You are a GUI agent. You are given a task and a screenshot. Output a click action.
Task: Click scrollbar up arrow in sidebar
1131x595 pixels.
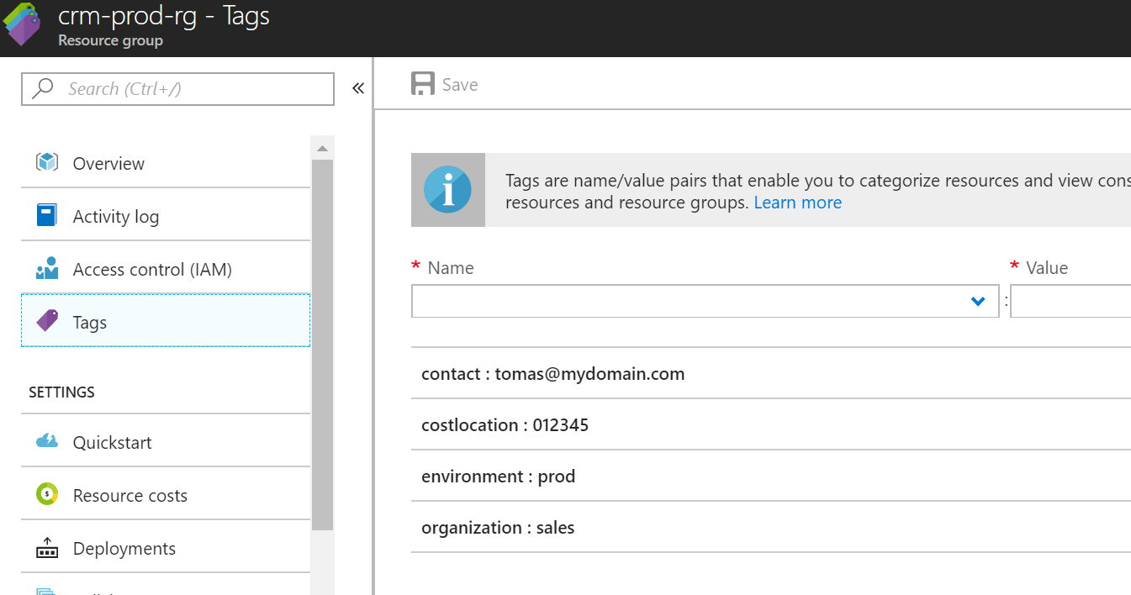click(322, 148)
